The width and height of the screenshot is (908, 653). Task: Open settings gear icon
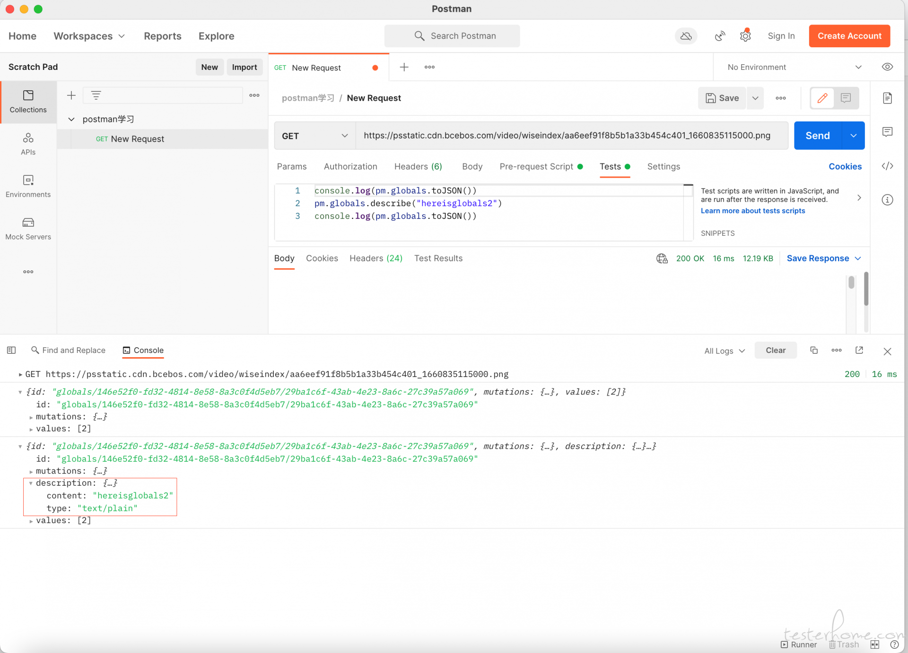pyautogui.click(x=746, y=36)
